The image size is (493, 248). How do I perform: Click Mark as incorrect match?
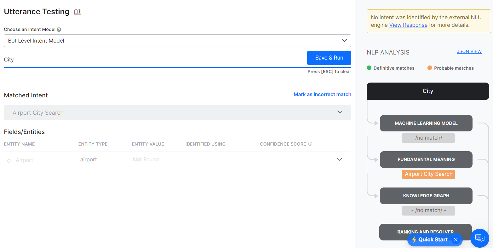click(x=322, y=94)
